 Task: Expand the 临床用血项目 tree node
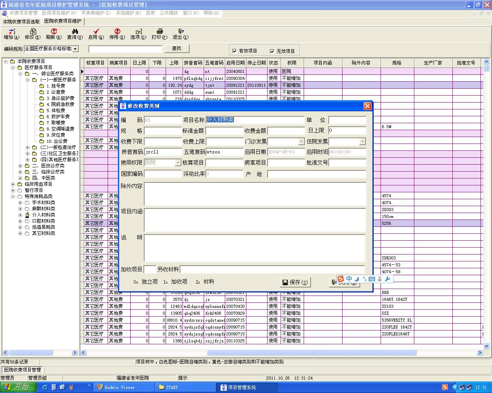[13, 184]
